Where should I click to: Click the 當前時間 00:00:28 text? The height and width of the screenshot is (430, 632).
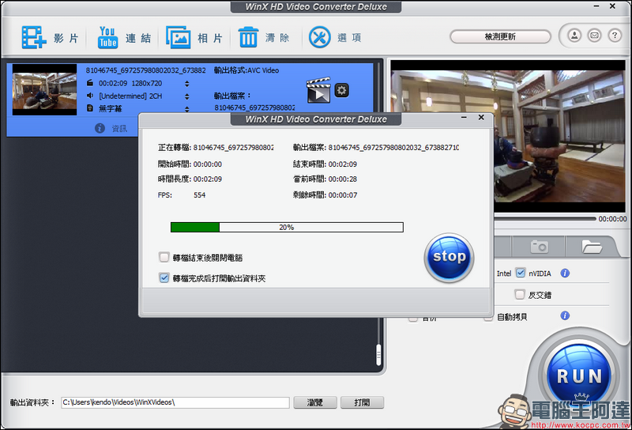click(x=325, y=179)
